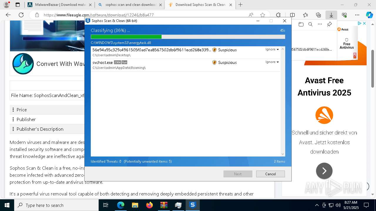Search downloads with the magnifier icon
The width and height of the screenshot is (376, 211).
point(310,24)
